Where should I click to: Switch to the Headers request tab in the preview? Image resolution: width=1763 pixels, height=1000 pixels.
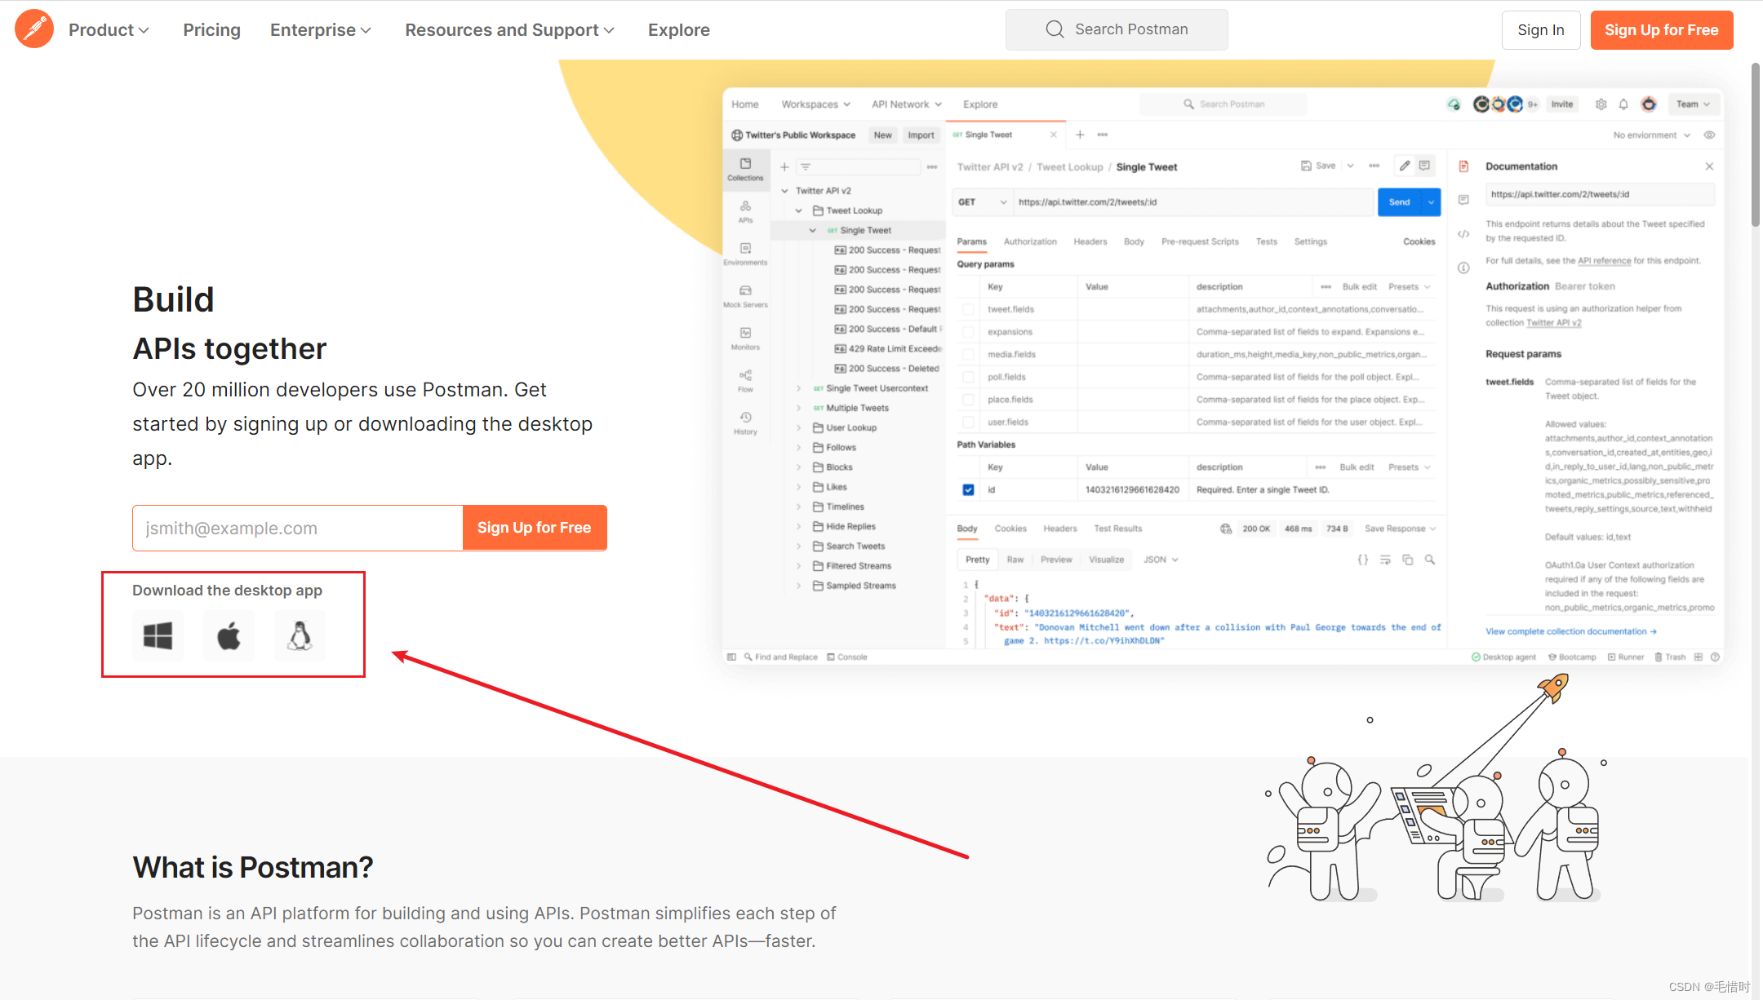coord(1090,241)
